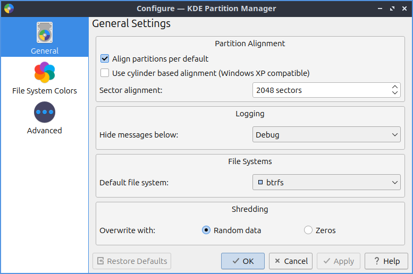
Task: Select Random data overwrite option
Action: click(x=206, y=230)
